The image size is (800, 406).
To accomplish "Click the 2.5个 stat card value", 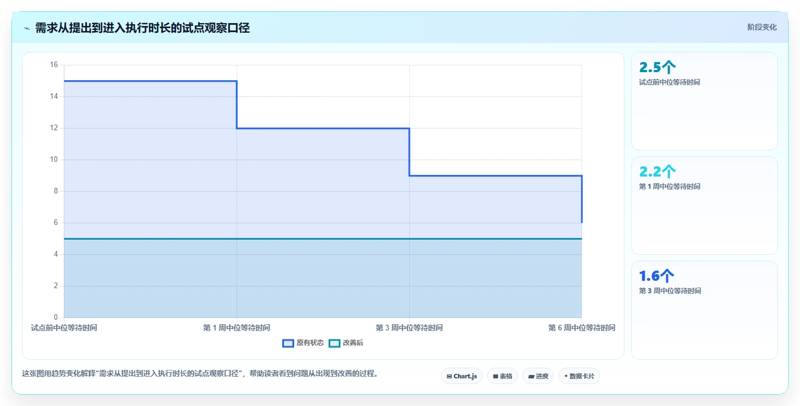I will click(x=657, y=68).
